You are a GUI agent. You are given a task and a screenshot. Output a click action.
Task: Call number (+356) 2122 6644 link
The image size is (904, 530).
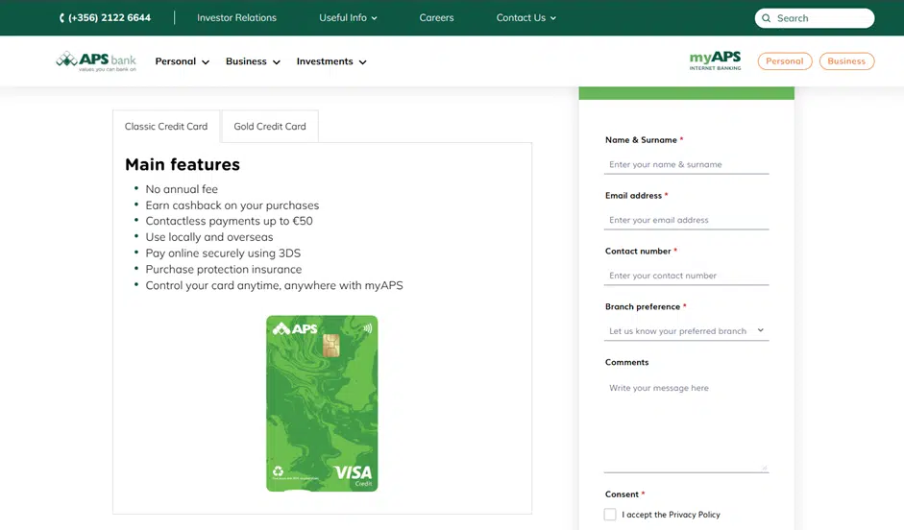pos(109,18)
